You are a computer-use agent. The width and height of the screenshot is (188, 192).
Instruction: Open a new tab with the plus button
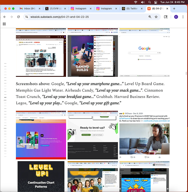point(174,9)
